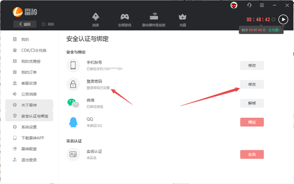Viewport: 294px width, 184px height.
Task: Click 修改 for 登录密码
Action: coord(252,84)
